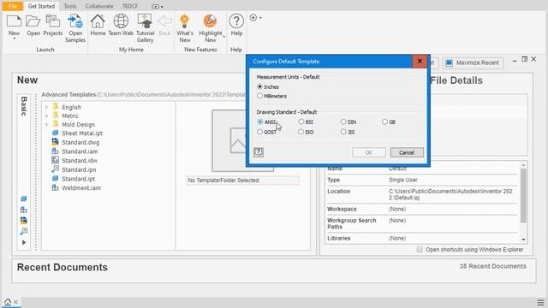This screenshot has width=548, height=308.
Task: Select the English folder row
Action: coord(67,107)
